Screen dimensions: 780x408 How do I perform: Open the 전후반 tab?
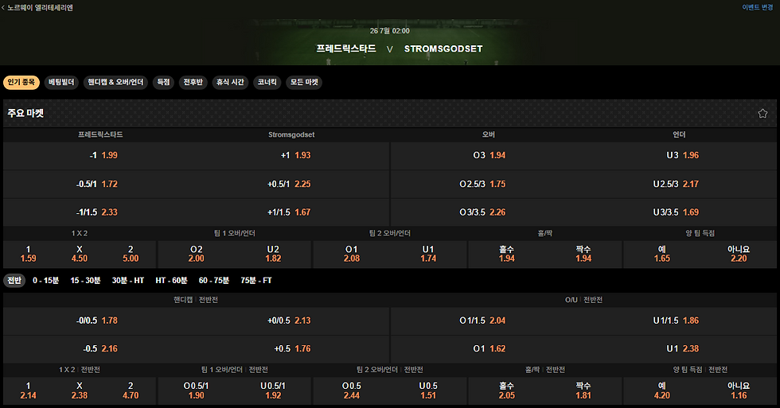tap(193, 82)
